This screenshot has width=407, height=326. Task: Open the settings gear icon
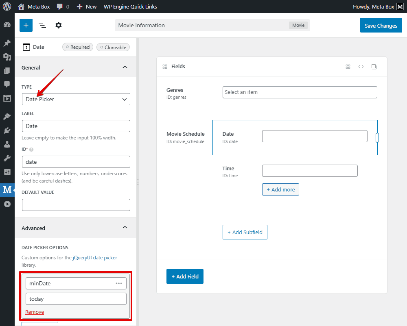(59, 25)
